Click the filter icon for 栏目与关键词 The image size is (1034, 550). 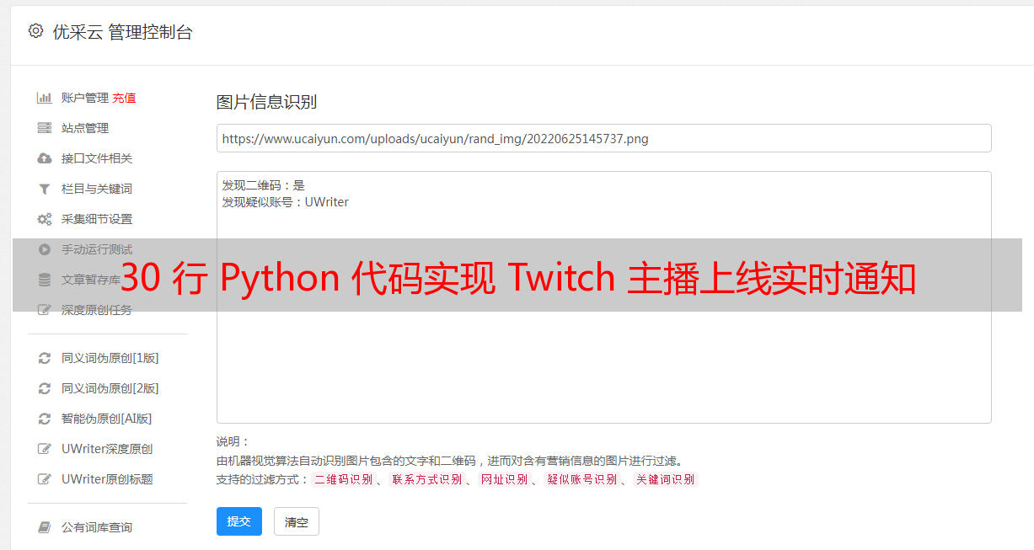(x=45, y=189)
